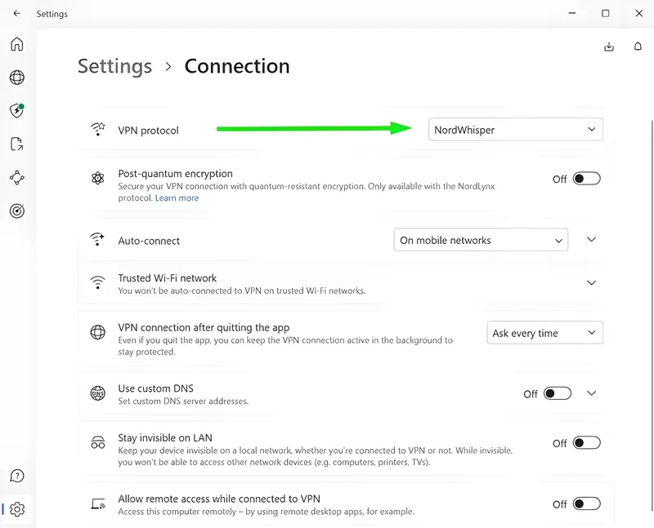
Task: Open Threat Protection shield icon in sidebar
Action: pos(17,111)
